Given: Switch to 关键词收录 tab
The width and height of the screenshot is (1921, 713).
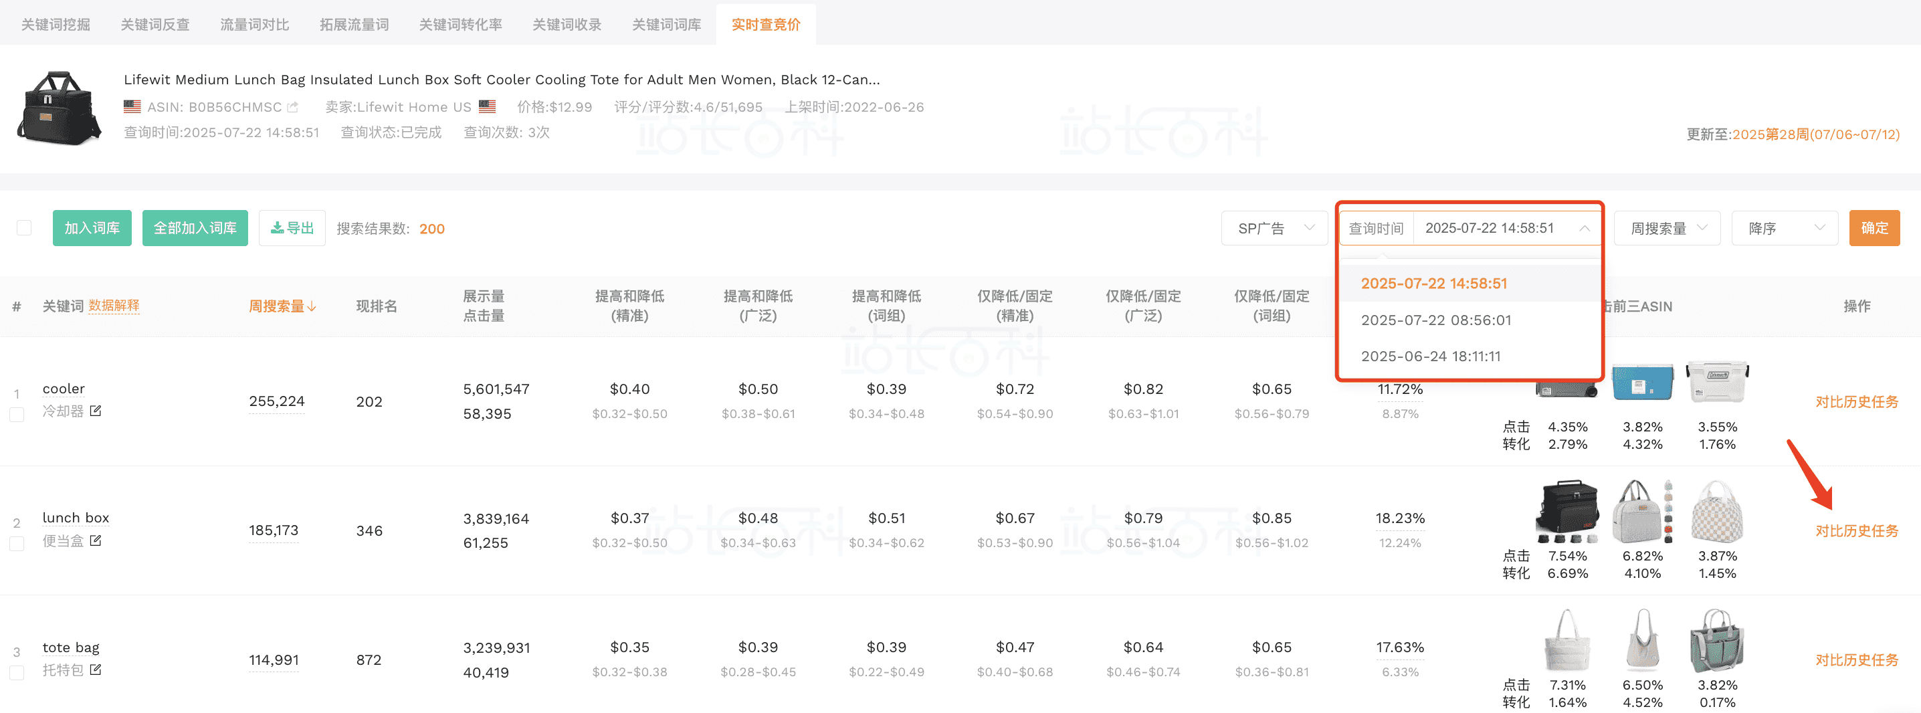Looking at the screenshot, I should (x=567, y=25).
